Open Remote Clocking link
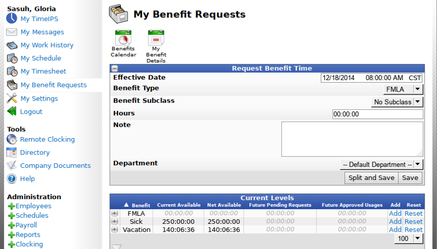Viewport: 437px width, 249px height. 47,139
